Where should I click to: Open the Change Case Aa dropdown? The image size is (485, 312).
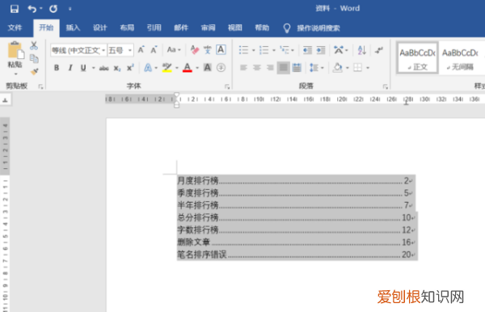(174, 50)
